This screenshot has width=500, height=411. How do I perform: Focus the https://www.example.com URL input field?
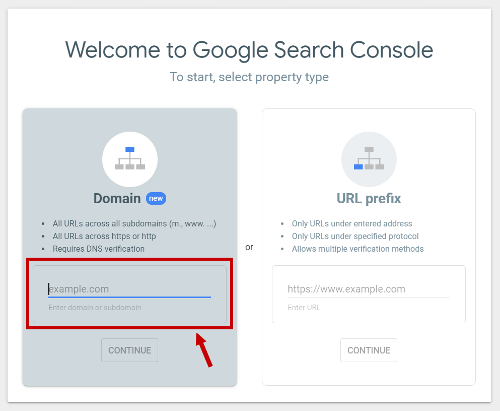point(369,289)
